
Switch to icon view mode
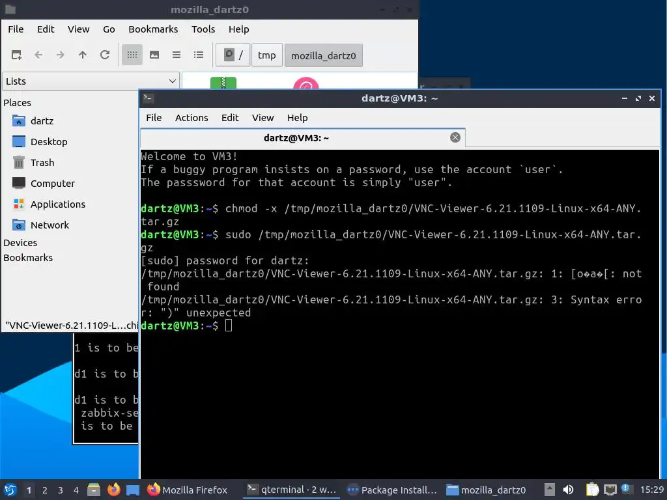tap(132, 55)
